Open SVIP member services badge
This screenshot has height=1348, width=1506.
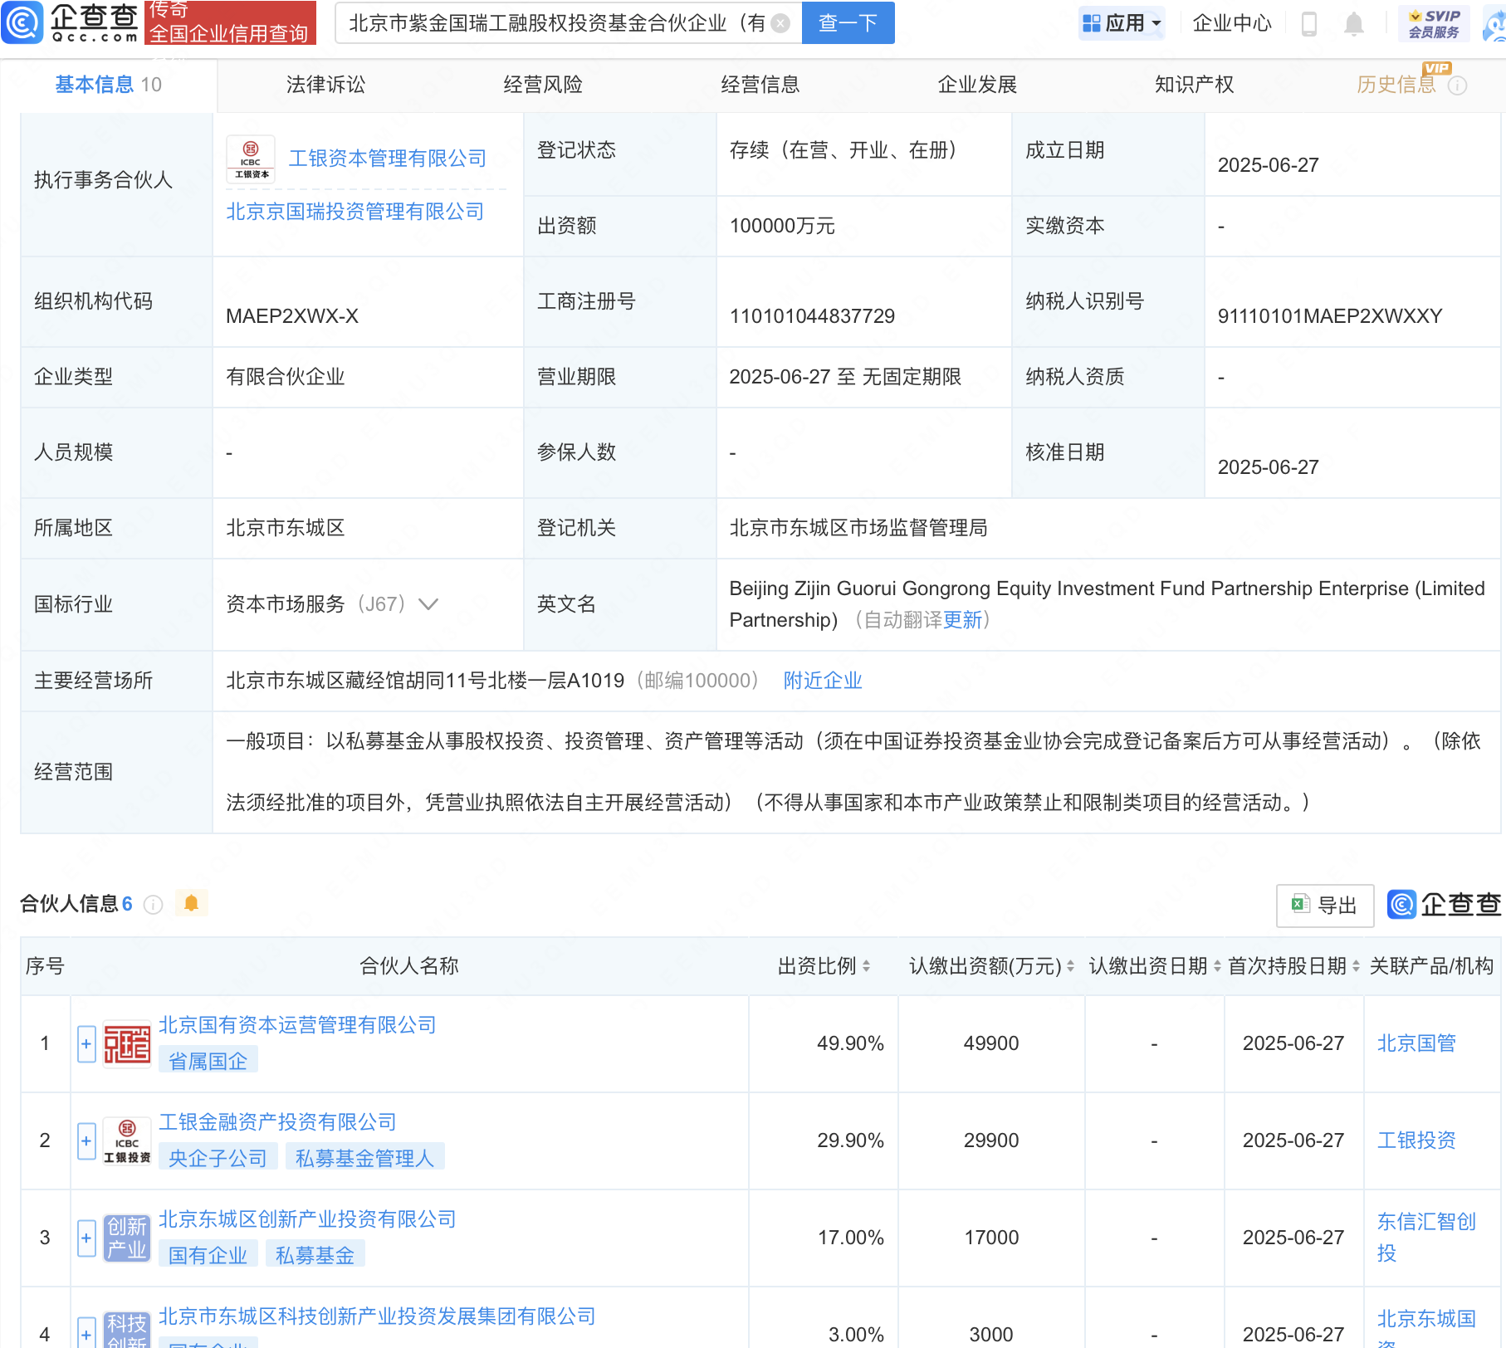(x=1434, y=23)
